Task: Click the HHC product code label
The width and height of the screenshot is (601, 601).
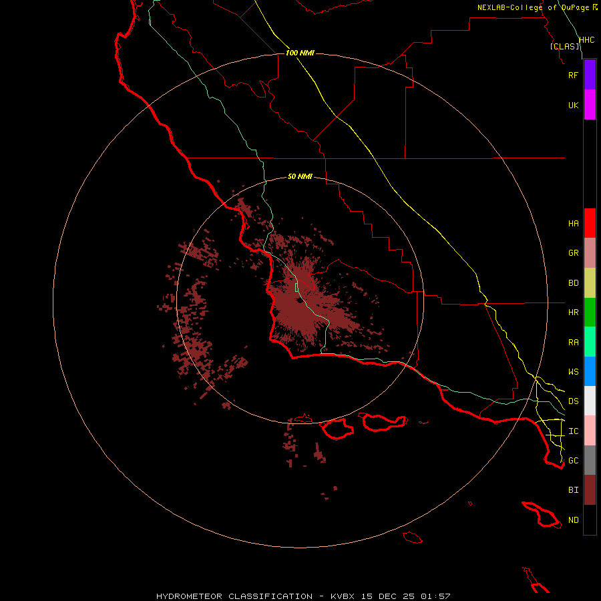Action: coord(586,40)
